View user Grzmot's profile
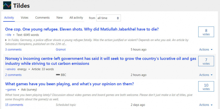 point(61,49)
